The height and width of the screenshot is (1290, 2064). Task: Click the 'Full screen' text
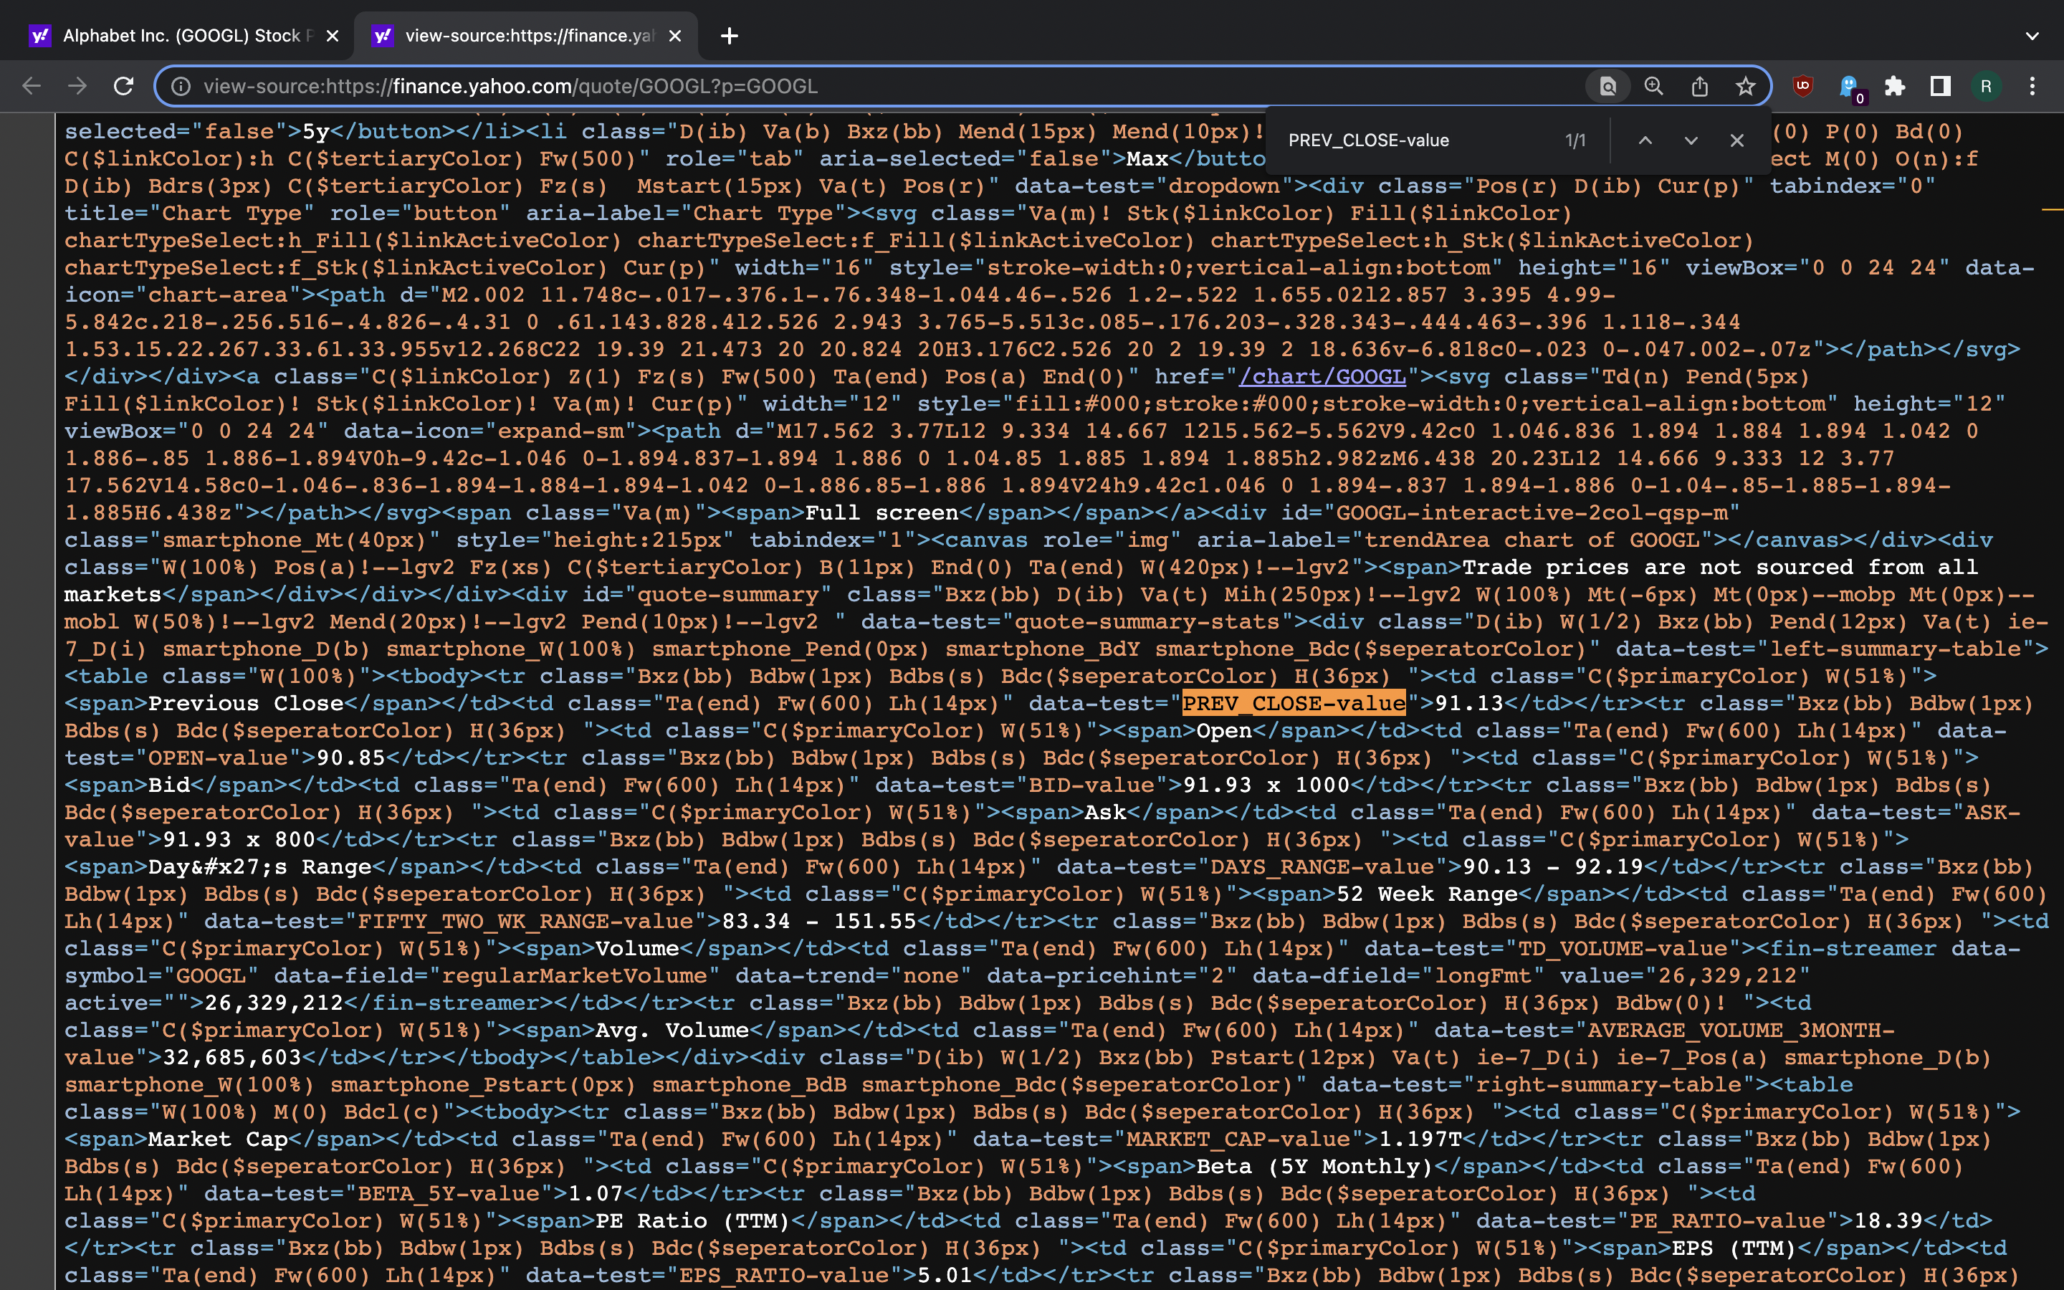[882, 512]
